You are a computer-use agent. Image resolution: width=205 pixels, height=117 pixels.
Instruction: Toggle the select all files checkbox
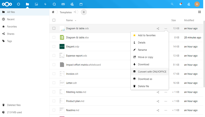coord(54,20)
